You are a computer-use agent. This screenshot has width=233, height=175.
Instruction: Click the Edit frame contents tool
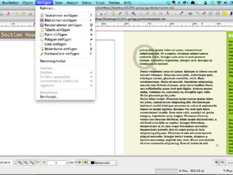pyautogui.click(x=140, y=14)
